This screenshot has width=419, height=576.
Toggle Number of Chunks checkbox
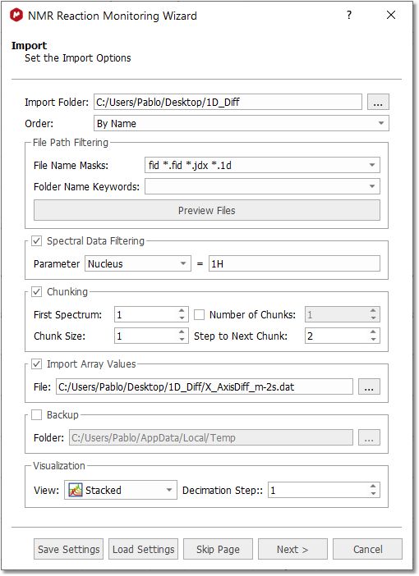point(199,314)
